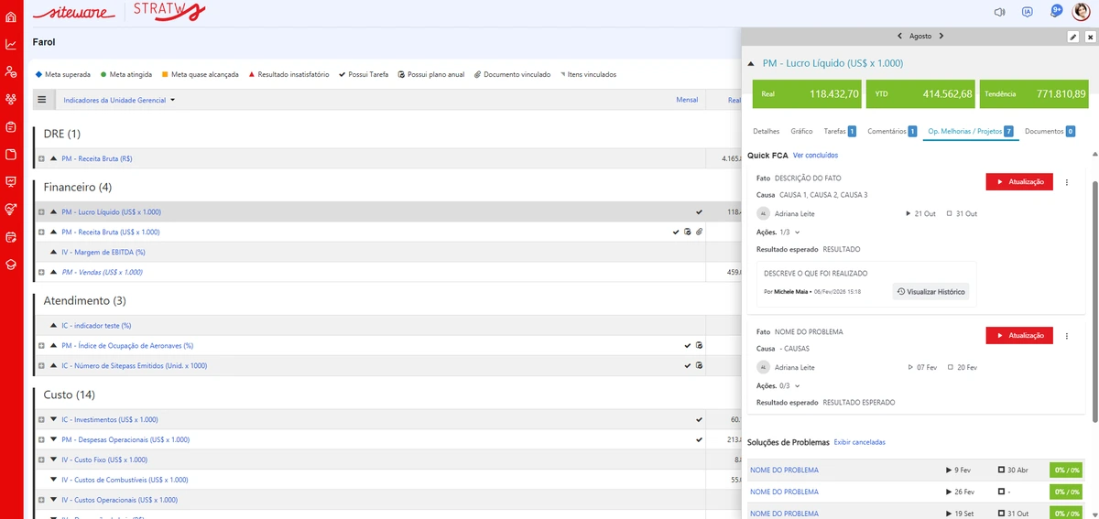Click annual plan icon on Receita Bruta US$ row
Image resolution: width=1099 pixels, height=519 pixels.
click(688, 232)
